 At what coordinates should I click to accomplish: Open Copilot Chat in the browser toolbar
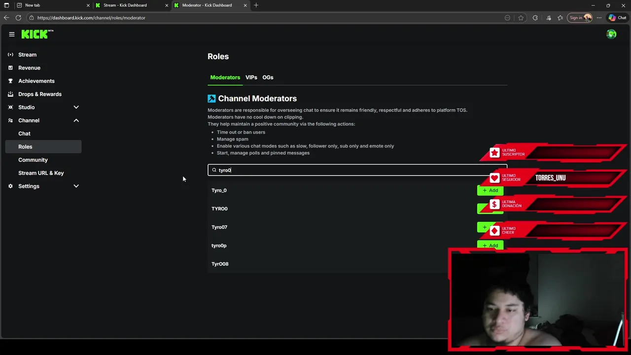[x=617, y=18]
